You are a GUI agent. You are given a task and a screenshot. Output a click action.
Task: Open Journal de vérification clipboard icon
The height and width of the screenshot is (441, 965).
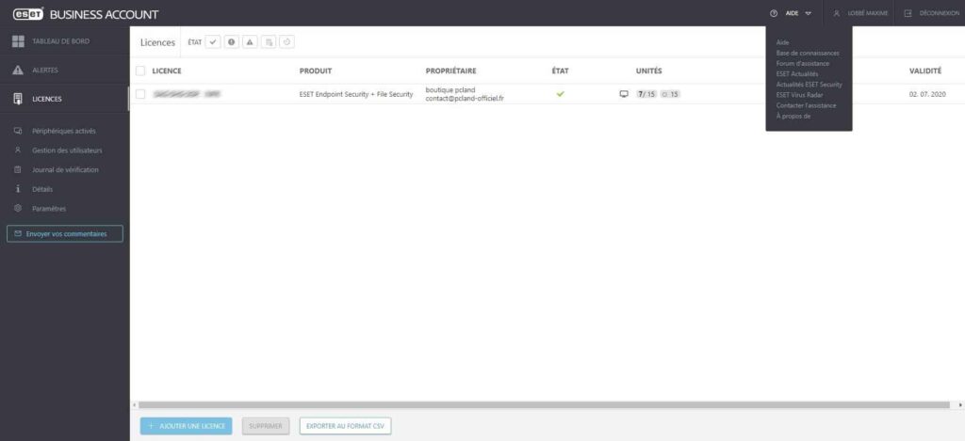(18, 169)
